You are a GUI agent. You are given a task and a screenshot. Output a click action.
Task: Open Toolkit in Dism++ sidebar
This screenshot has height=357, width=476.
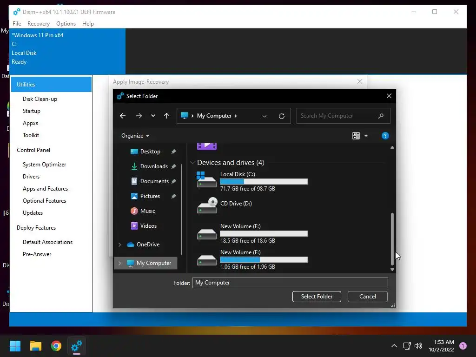pyautogui.click(x=31, y=135)
